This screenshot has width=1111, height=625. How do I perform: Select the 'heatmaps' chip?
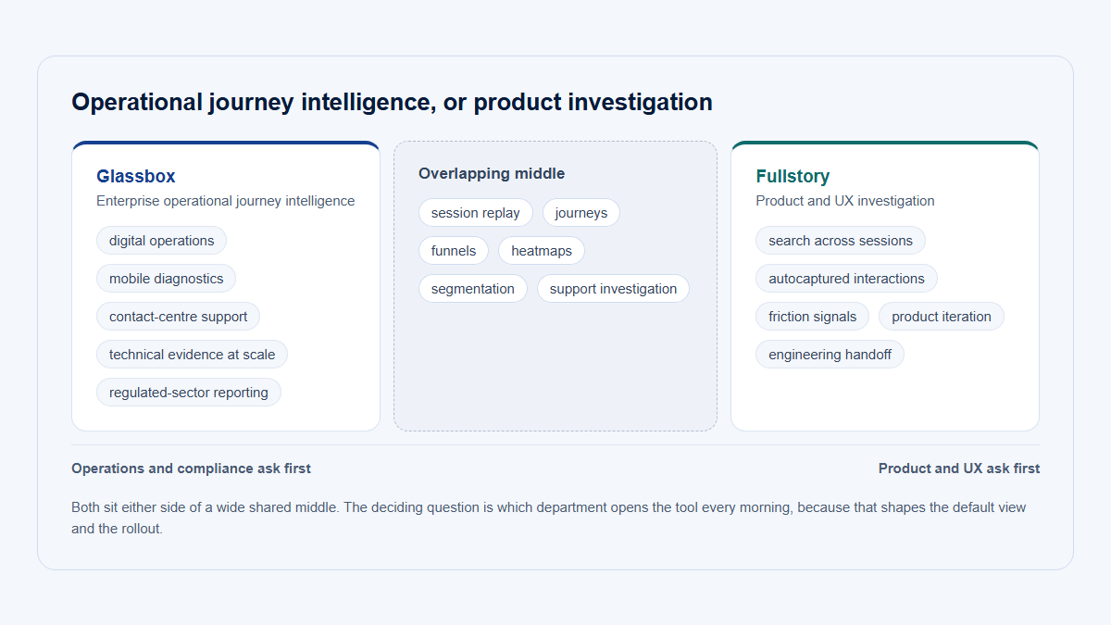coord(542,251)
